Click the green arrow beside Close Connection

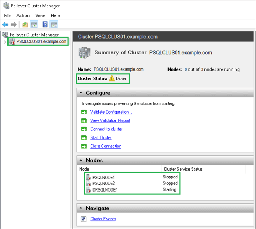coord(84,146)
